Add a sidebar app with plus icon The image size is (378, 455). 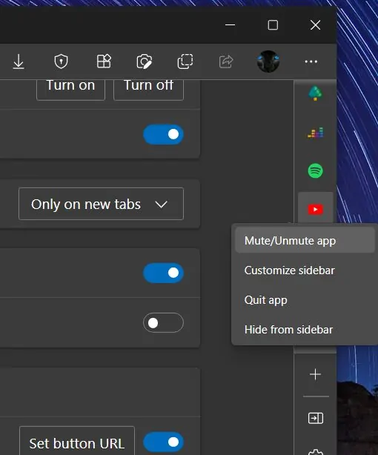click(315, 374)
